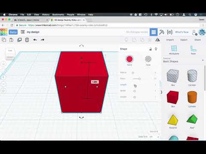Collapse the shapes panel with the chevron
The width and height of the screenshot is (206, 154).
161,92
